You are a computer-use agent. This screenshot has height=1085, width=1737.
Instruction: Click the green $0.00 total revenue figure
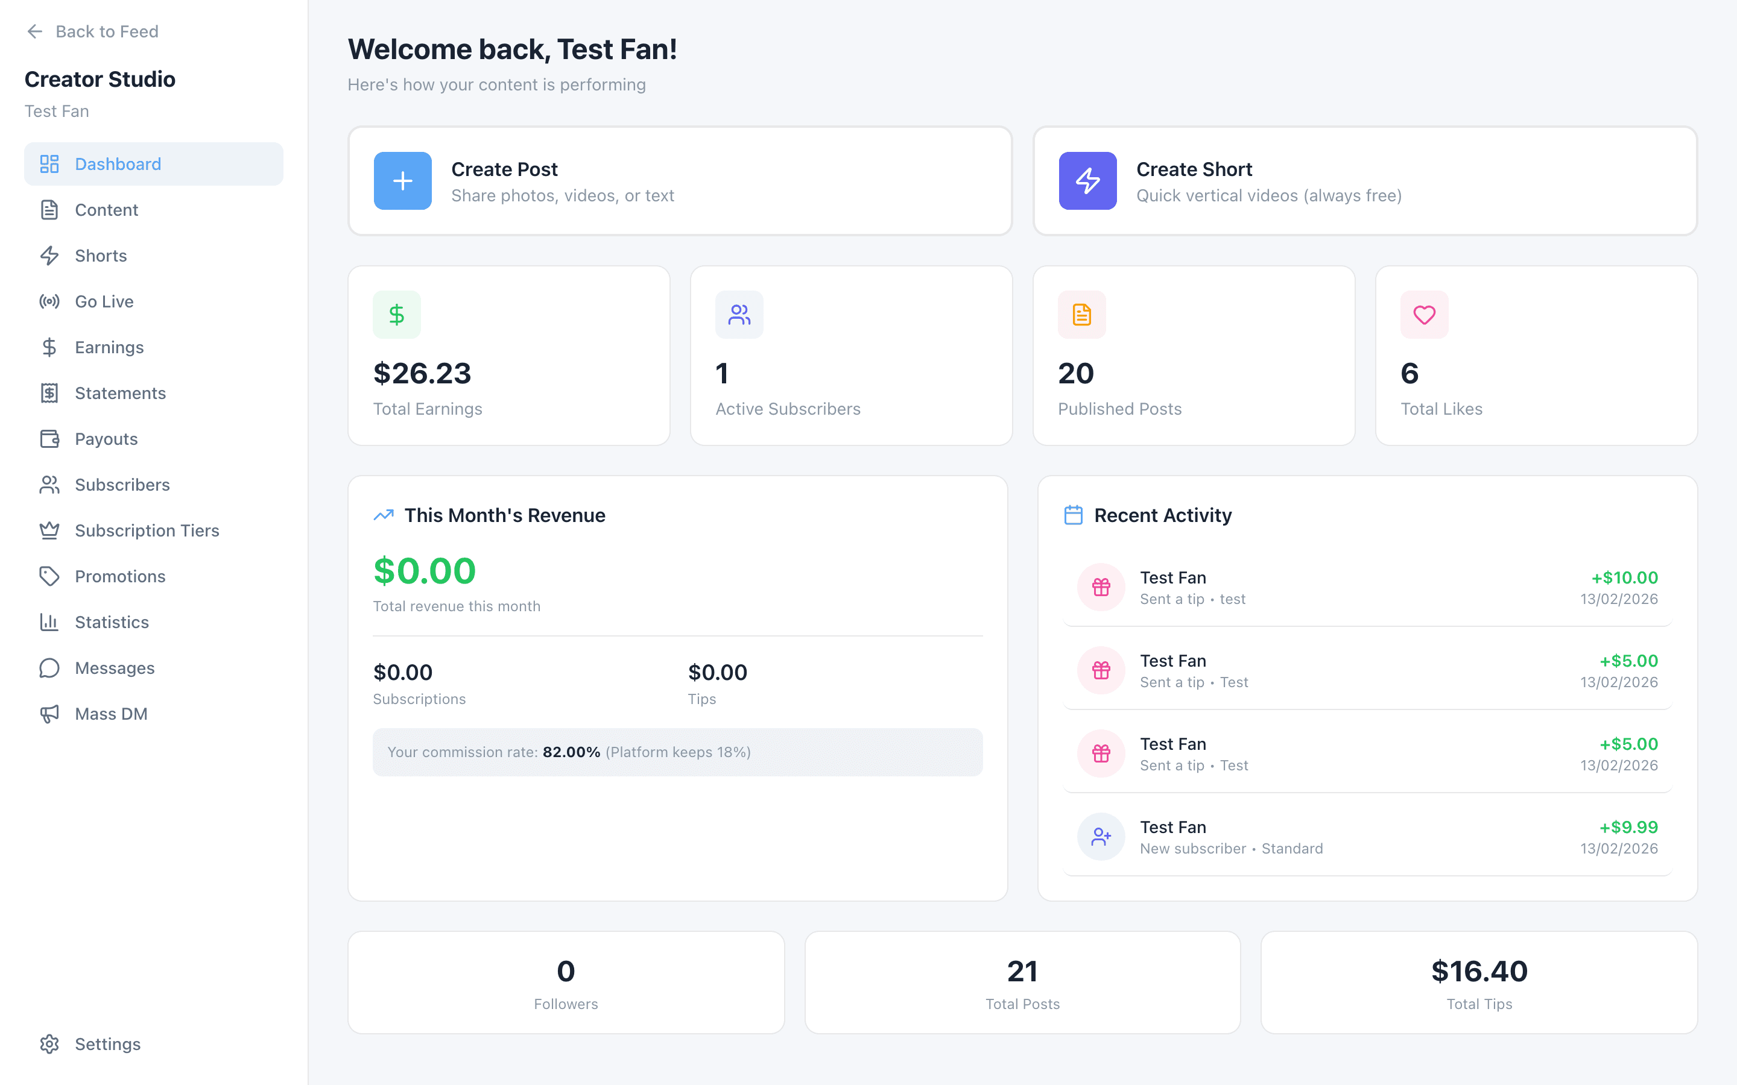(424, 571)
